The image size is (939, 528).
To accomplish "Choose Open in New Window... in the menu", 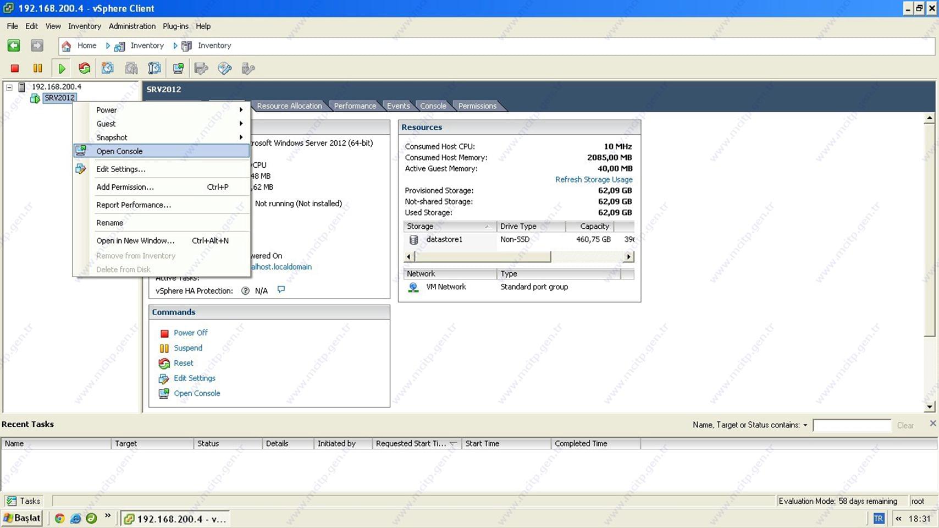I will click(x=162, y=241).
